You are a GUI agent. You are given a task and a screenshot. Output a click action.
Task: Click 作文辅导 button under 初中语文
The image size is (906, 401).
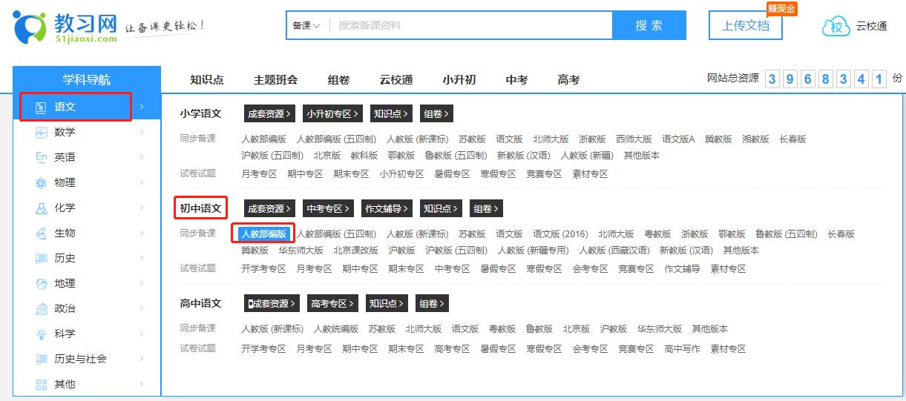[387, 209]
